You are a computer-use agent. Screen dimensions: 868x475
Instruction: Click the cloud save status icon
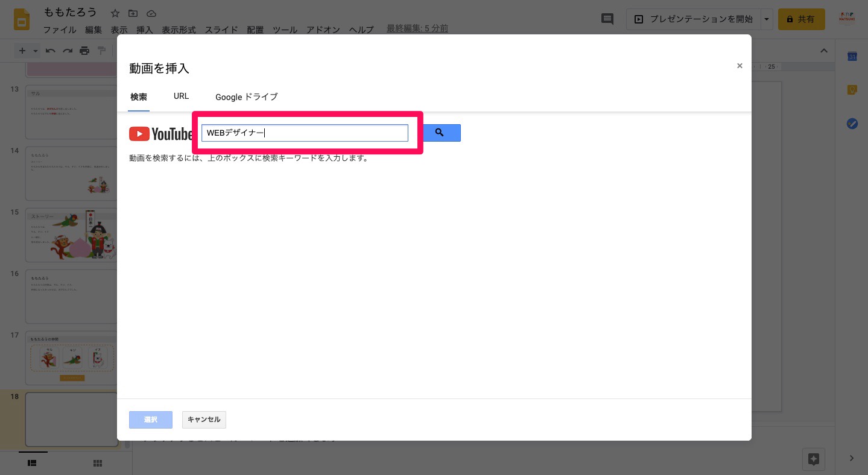click(151, 13)
